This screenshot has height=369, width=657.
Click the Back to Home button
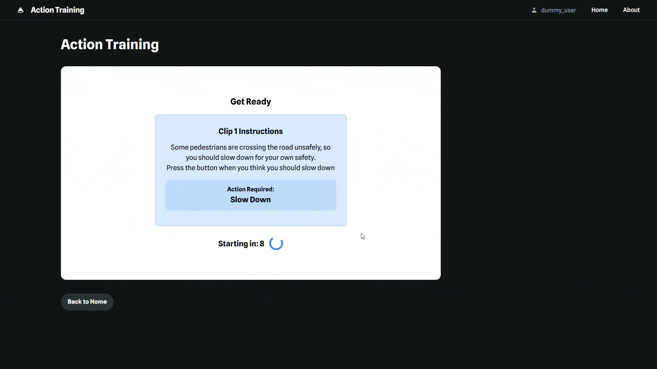pos(87,302)
